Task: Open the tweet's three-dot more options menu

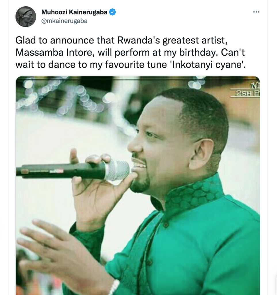Action: point(256,12)
